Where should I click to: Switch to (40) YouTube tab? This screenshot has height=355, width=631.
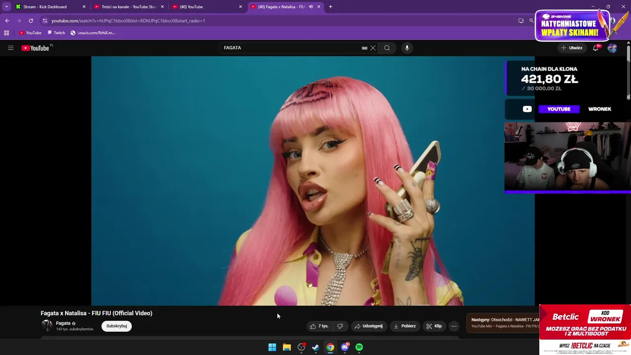pyautogui.click(x=207, y=7)
